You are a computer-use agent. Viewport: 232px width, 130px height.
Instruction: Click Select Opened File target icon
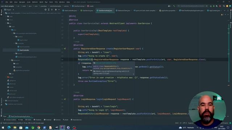(45, 10)
